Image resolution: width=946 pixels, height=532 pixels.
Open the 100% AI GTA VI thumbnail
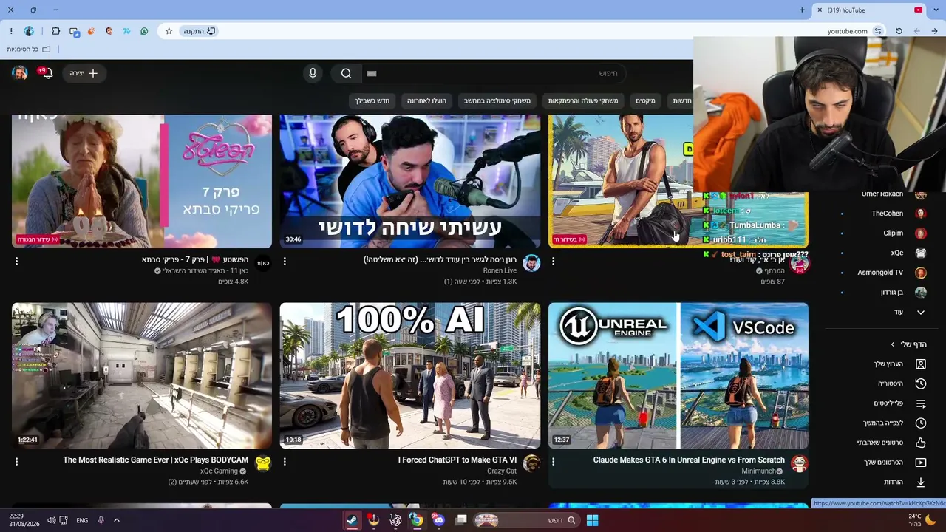tap(409, 375)
